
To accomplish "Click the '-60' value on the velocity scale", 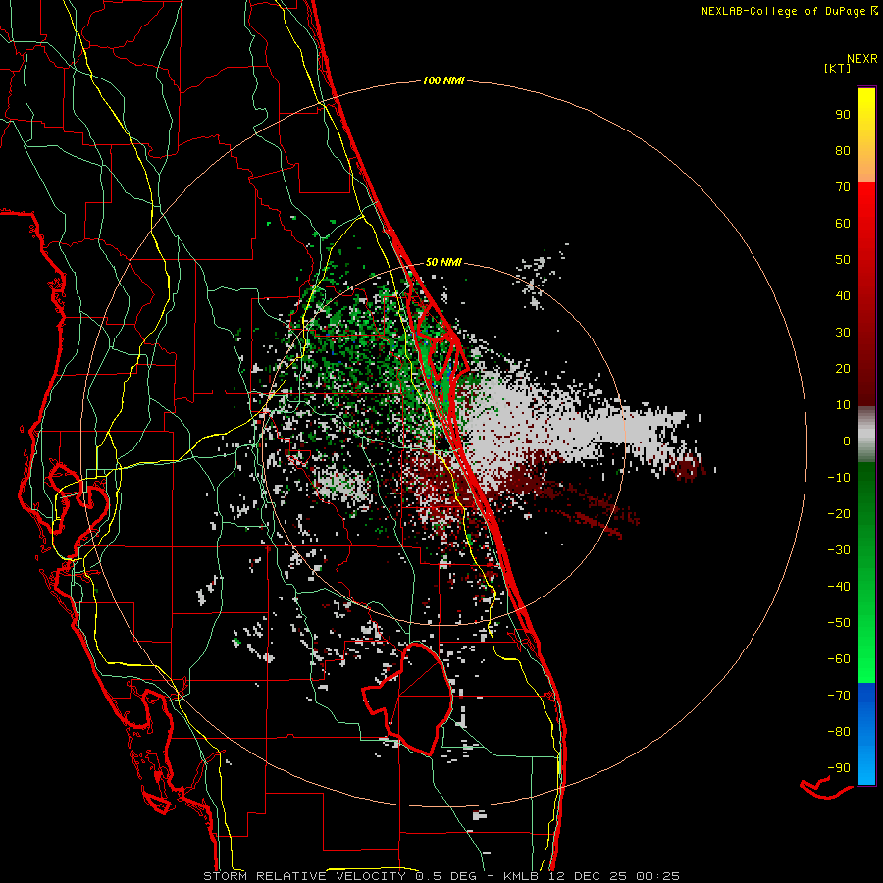I will (x=839, y=659).
